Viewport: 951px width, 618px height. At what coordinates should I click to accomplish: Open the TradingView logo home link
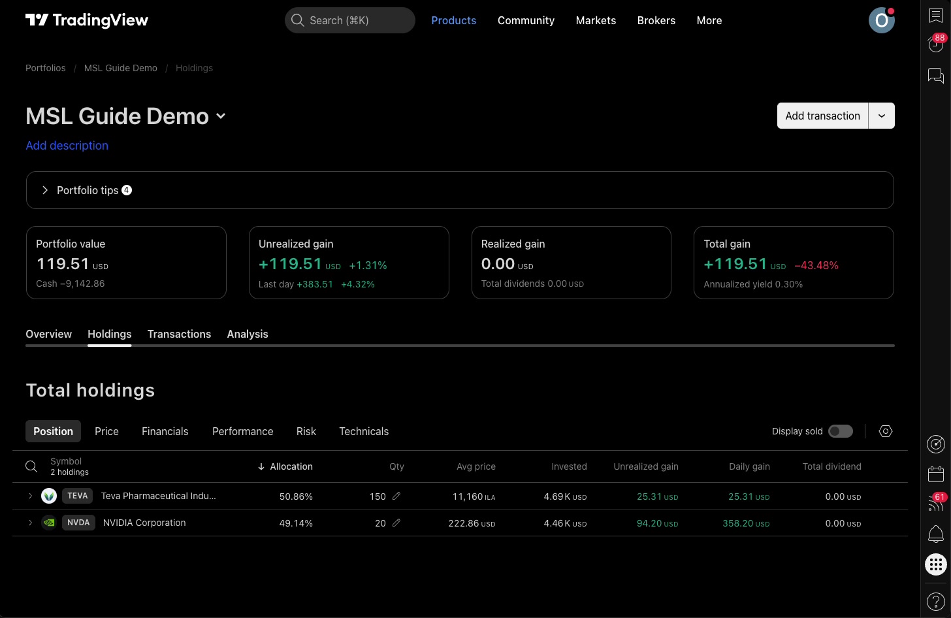click(x=87, y=20)
